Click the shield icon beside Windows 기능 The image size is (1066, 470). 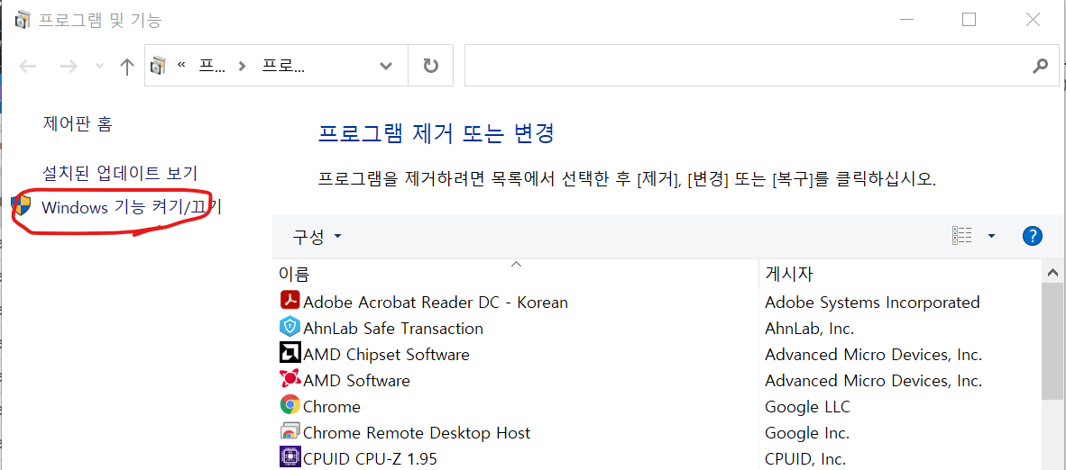tap(21, 205)
